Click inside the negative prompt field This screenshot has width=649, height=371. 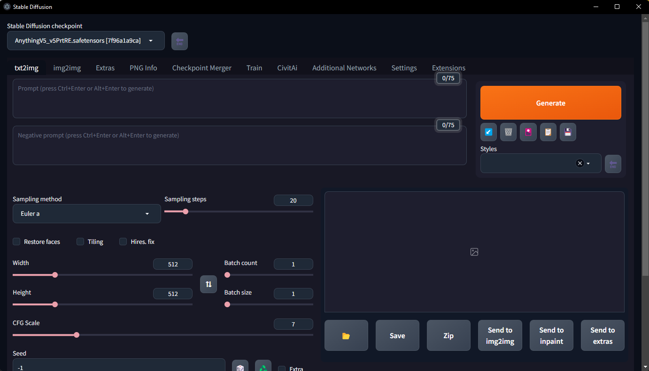tap(240, 145)
